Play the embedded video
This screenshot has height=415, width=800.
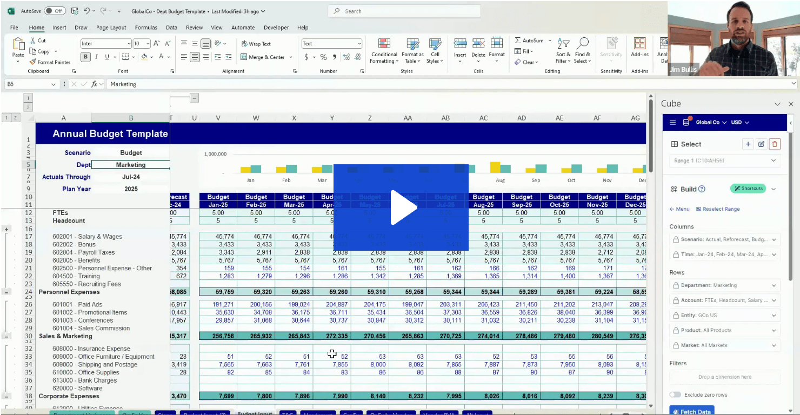click(401, 207)
